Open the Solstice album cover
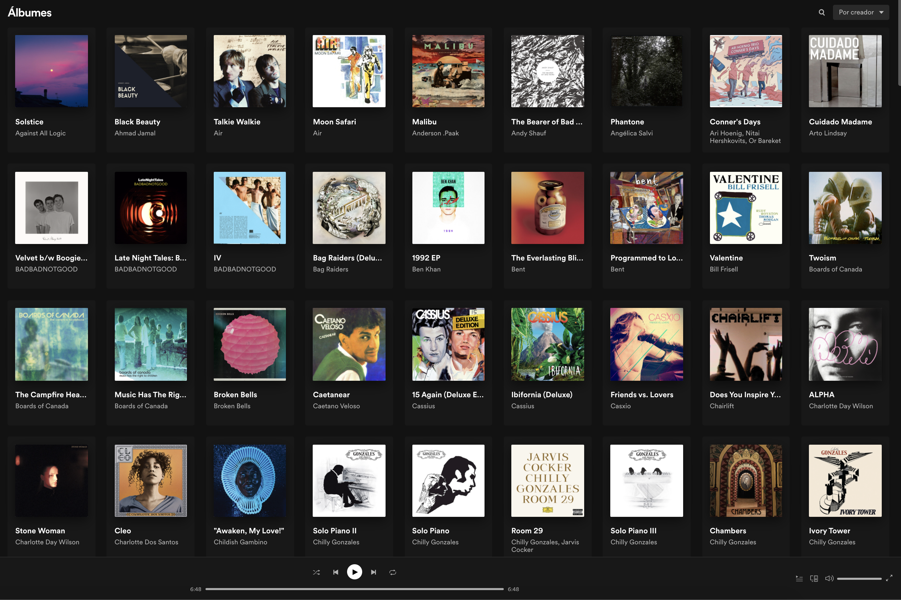This screenshot has width=901, height=600. click(x=51, y=71)
